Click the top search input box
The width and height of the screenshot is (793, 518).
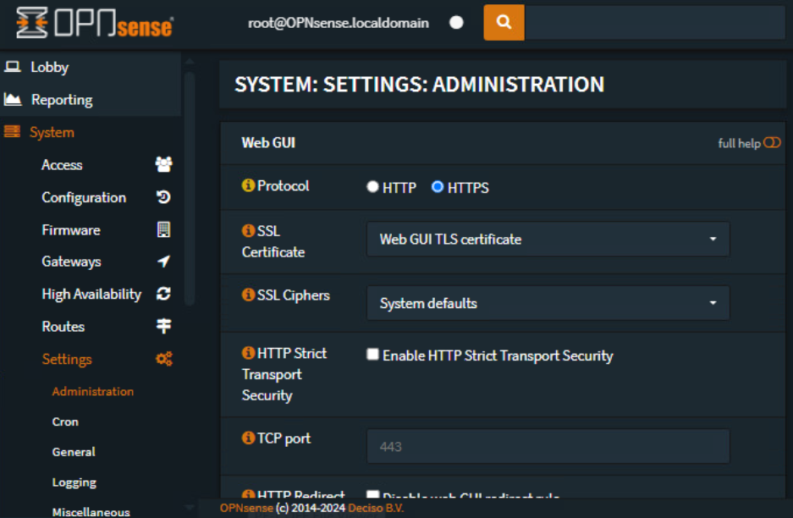click(x=654, y=22)
